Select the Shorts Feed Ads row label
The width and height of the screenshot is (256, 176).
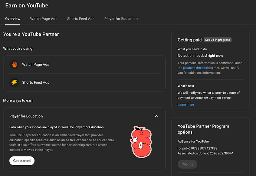click(36, 83)
